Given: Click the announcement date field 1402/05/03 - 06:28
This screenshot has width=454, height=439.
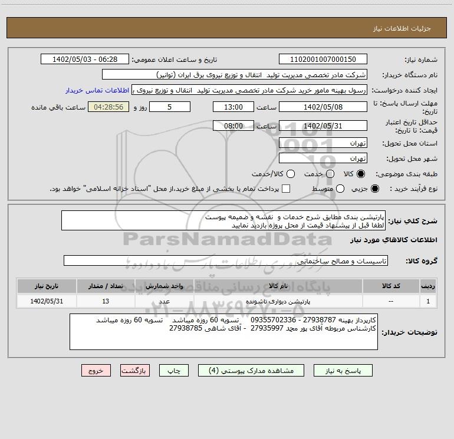Looking at the screenshot, I should coord(85,60).
